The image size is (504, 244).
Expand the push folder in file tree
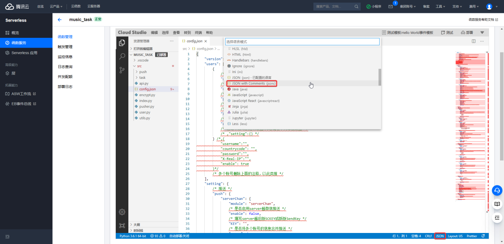point(143,72)
